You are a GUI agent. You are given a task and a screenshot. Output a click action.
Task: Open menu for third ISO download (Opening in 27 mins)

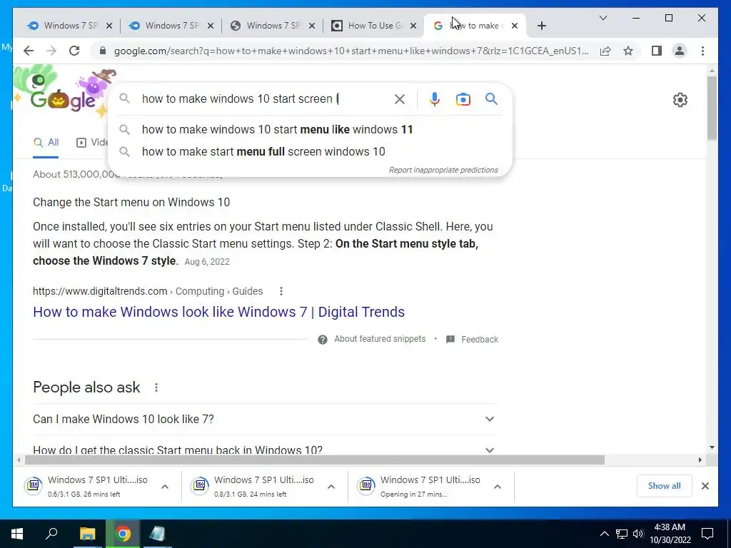498,487
